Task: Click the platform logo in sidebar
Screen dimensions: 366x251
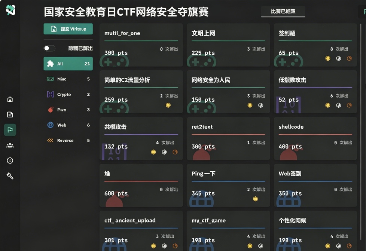Action: click(10, 10)
